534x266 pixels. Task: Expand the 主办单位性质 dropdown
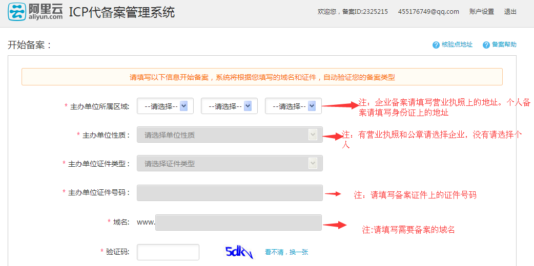[230, 135]
